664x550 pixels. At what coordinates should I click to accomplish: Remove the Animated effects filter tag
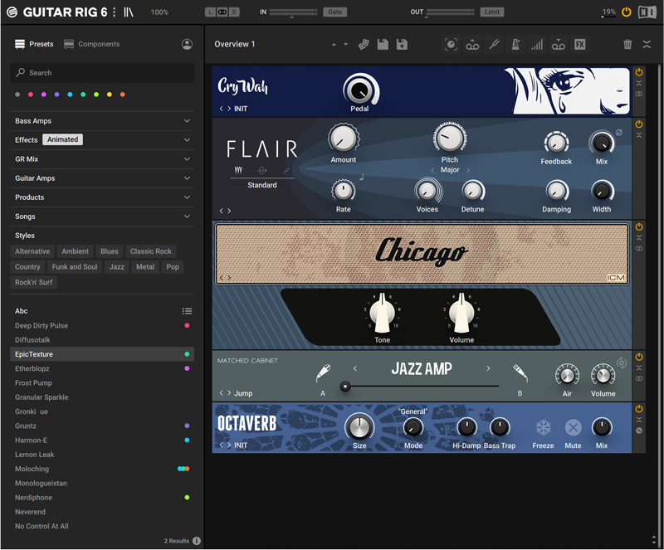[63, 139]
